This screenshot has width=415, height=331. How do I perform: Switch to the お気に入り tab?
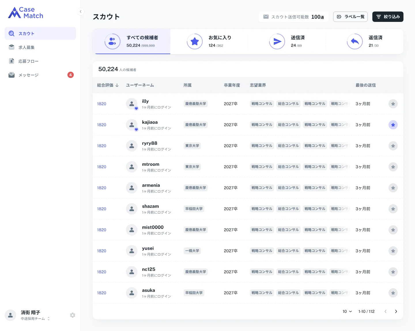pos(209,41)
